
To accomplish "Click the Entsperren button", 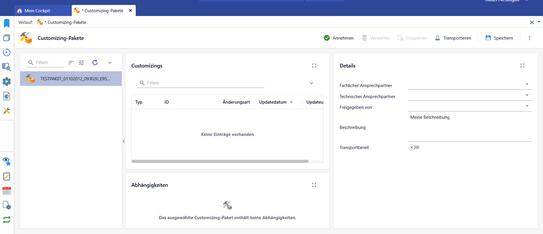I will 412,38.
